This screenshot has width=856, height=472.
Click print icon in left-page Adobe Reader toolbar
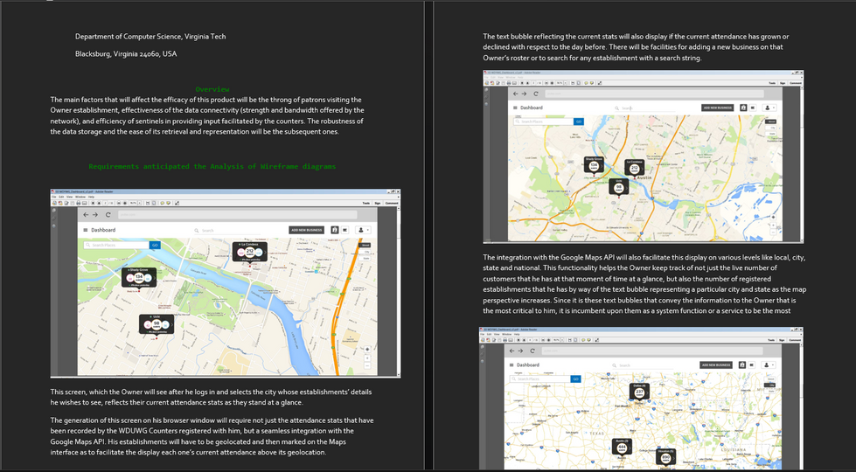click(78, 203)
